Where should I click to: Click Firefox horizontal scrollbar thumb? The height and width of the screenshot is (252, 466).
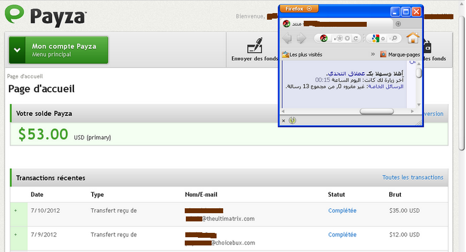[x=377, y=112]
